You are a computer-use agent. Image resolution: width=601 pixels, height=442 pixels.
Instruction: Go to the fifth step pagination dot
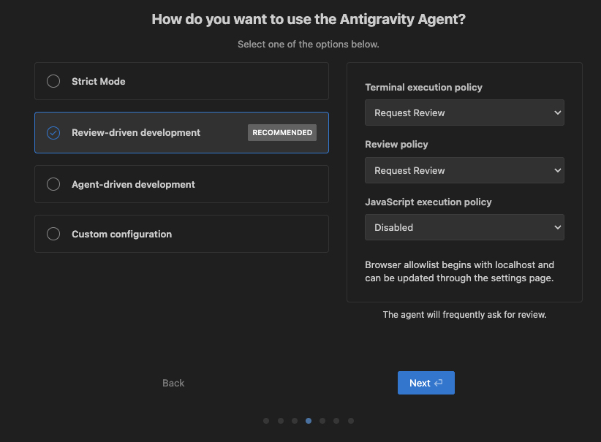coord(322,421)
